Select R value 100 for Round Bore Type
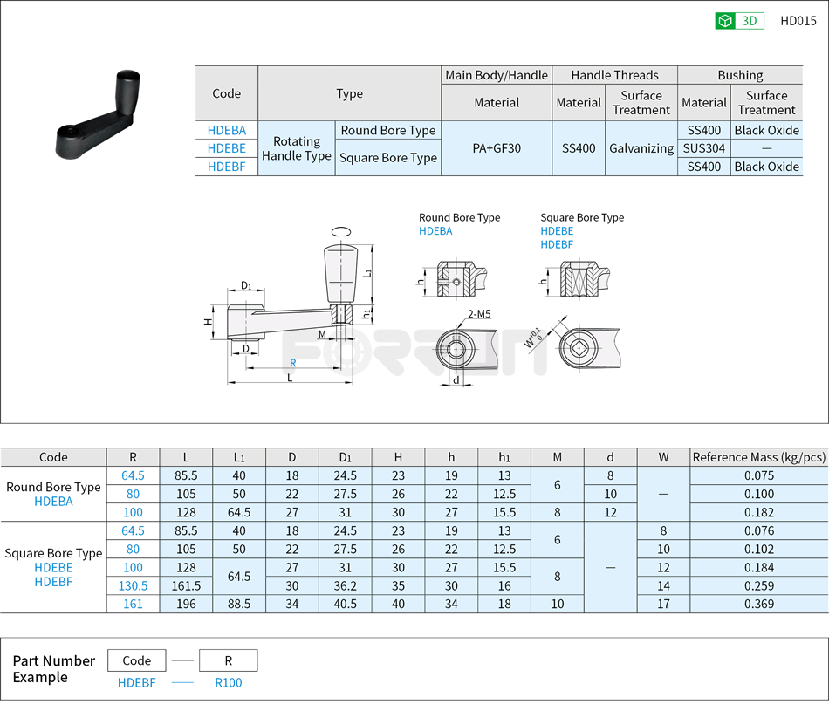Viewport: 829px width, 704px height. [x=134, y=512]
